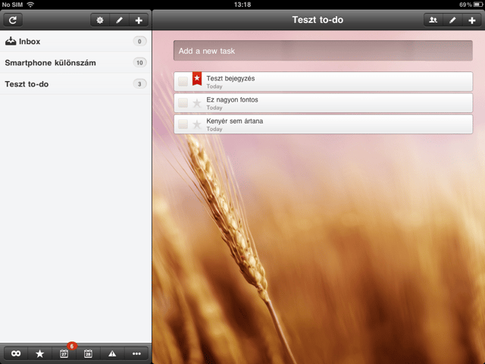The height and width of the screenshot is (364, 485).
Task: Show starred tasks in bottom bar
Action: (40, 353)
